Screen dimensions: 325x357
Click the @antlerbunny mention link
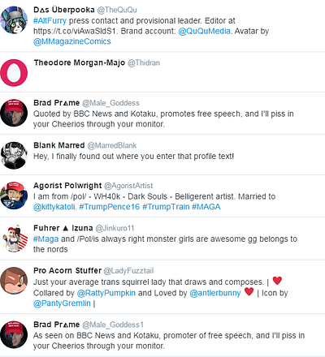(x=215, y=293)
